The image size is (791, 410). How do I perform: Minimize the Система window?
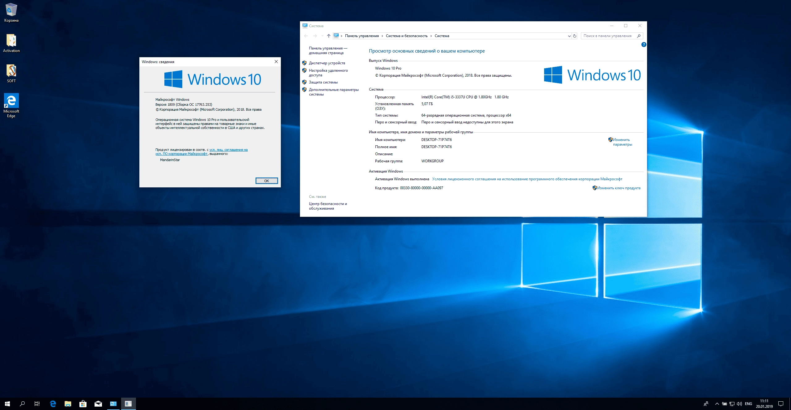[x=611, y=26]
